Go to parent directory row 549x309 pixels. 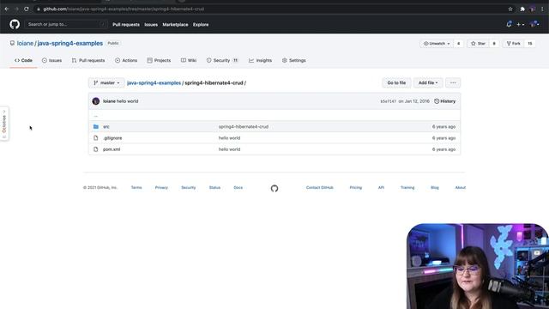coord(274,116)
